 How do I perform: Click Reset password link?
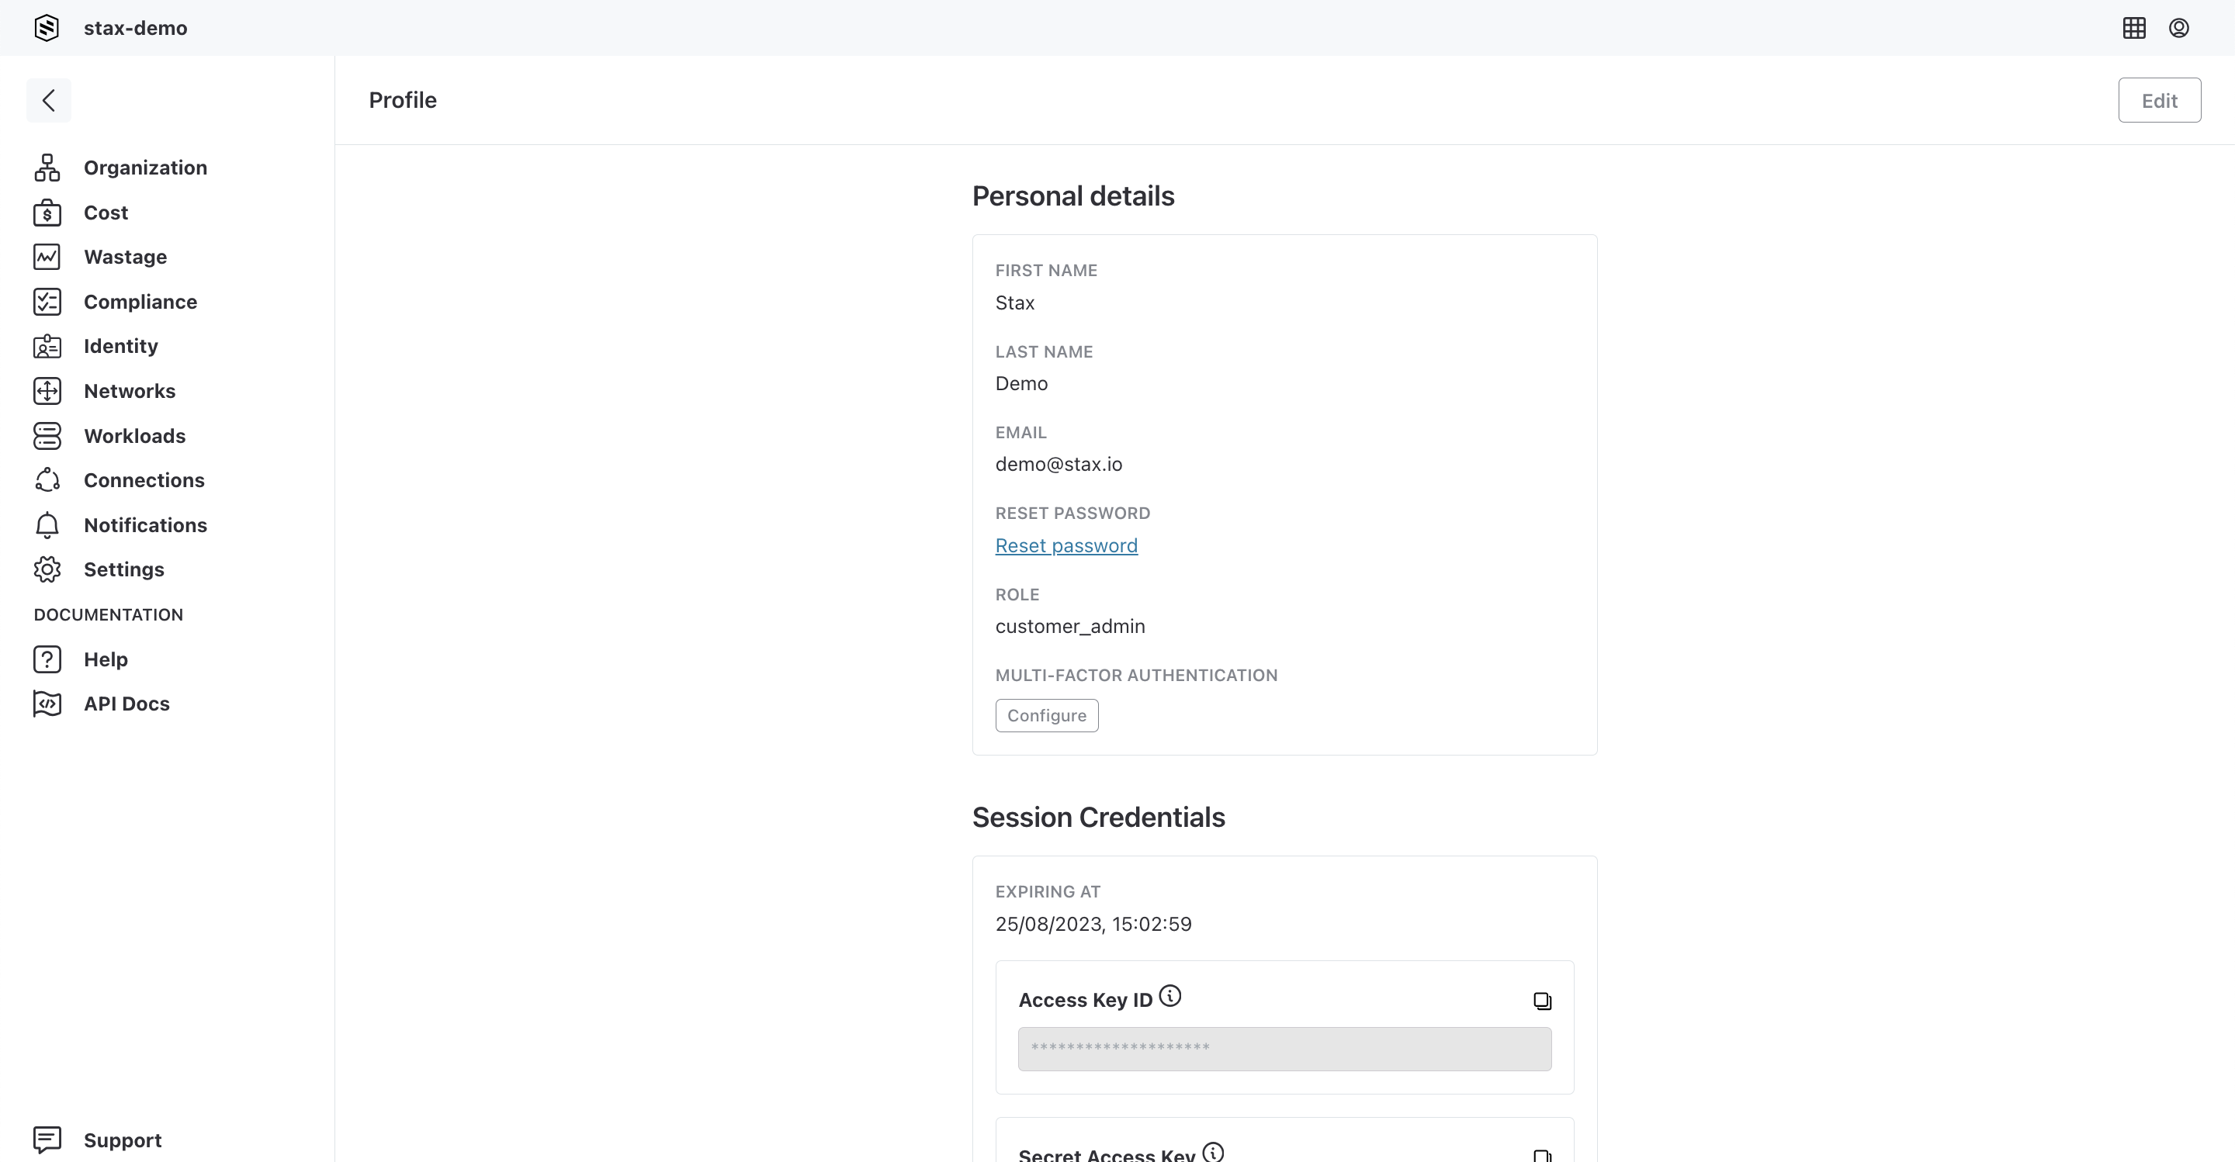(1066, 544)
